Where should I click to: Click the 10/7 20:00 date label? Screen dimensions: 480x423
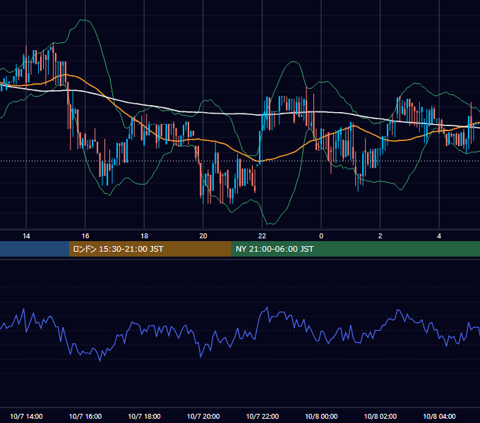pos(203,416)
